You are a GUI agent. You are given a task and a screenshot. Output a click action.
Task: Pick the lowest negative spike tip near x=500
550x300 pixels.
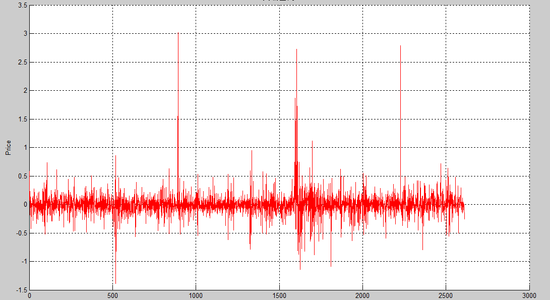[115, 283]
